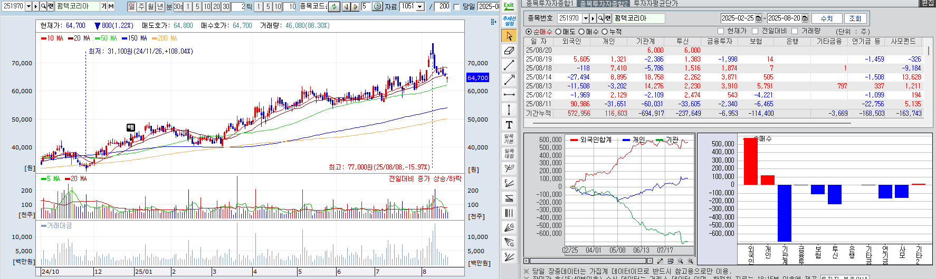Screen dimensions: 936x279
Task: Click the magnifier search icon beside chart stock code
Action: (x=43, y=6)
